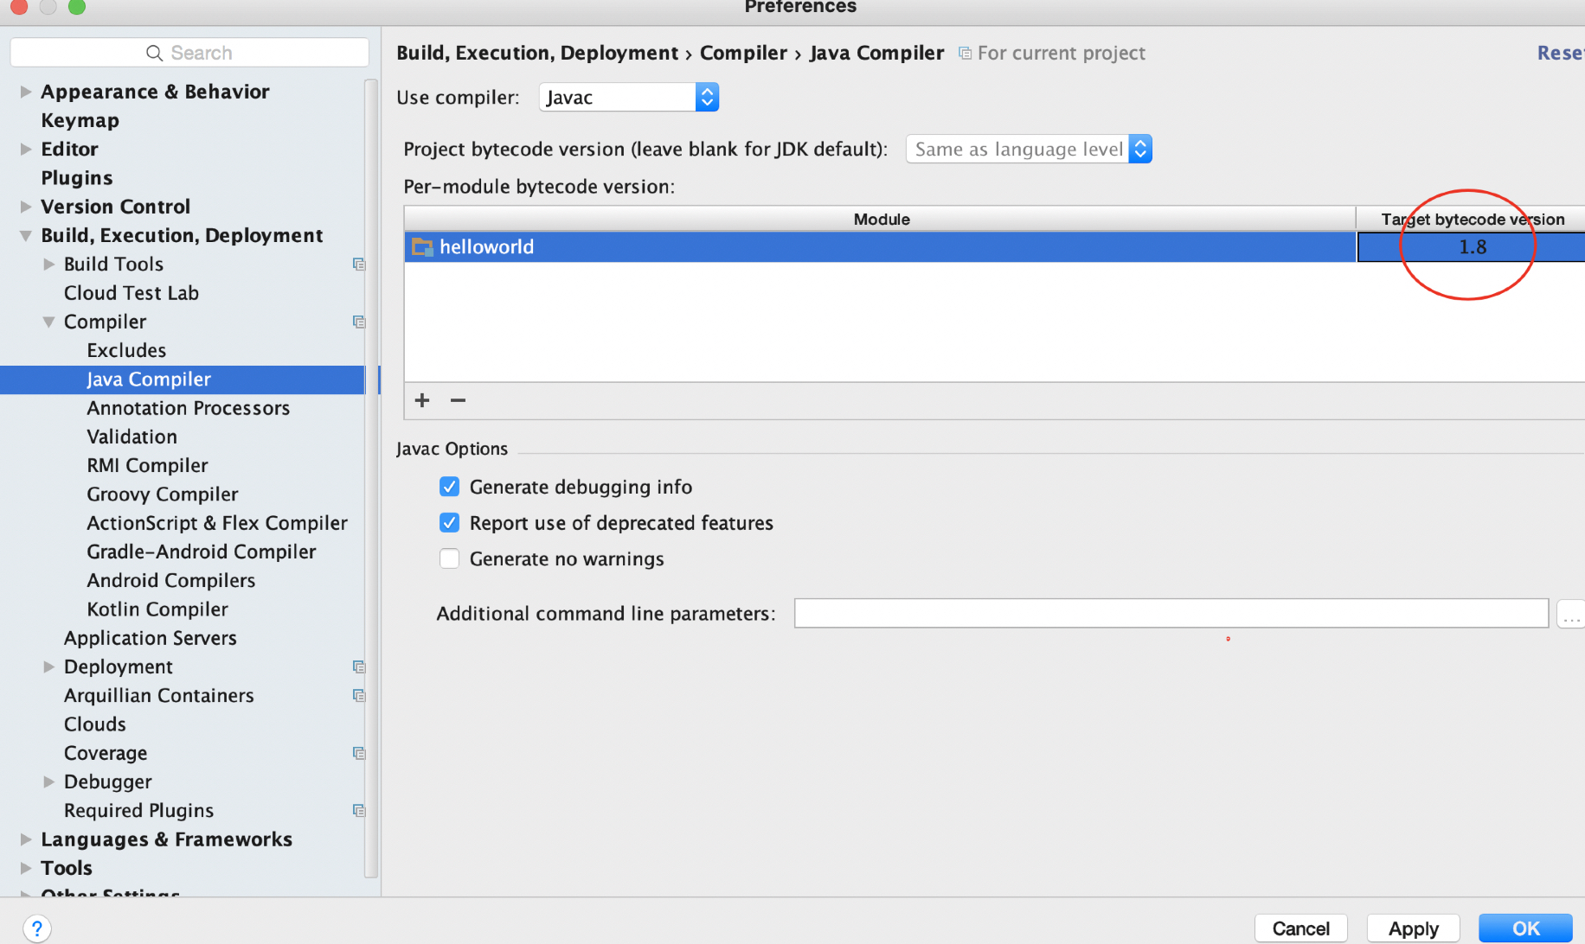Click the add module plus icon

coord(422,400)
